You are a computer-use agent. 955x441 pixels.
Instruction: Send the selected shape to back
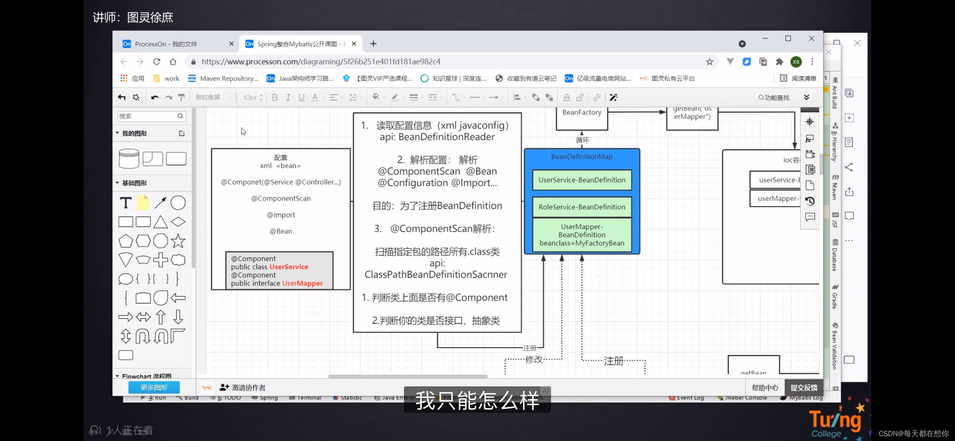pos(549,97)
